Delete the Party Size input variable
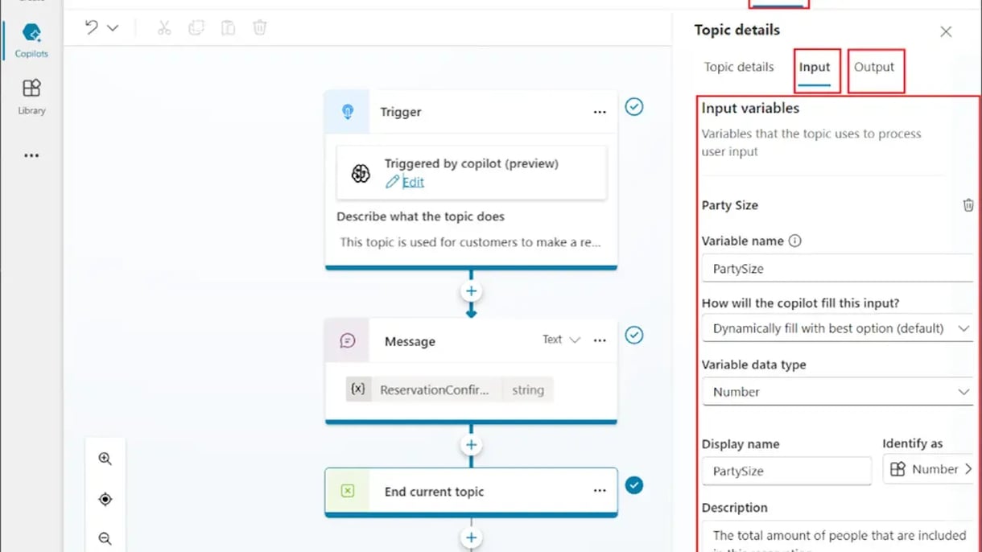This screenshot has width=982, height=552. tap(968, 205)
